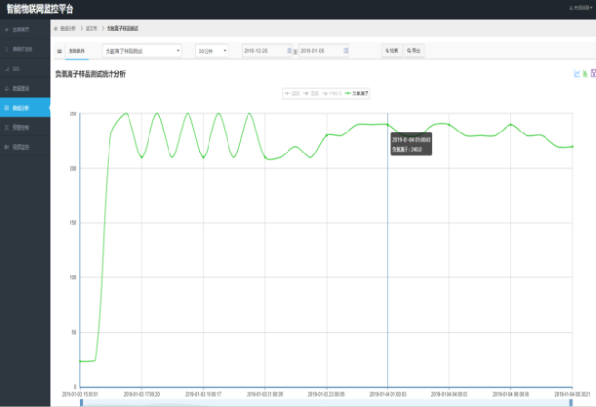Switch chart to line view icon
The height and width of the screenshot is (407, 596).
pyautogui.click(x=576, y=73)
